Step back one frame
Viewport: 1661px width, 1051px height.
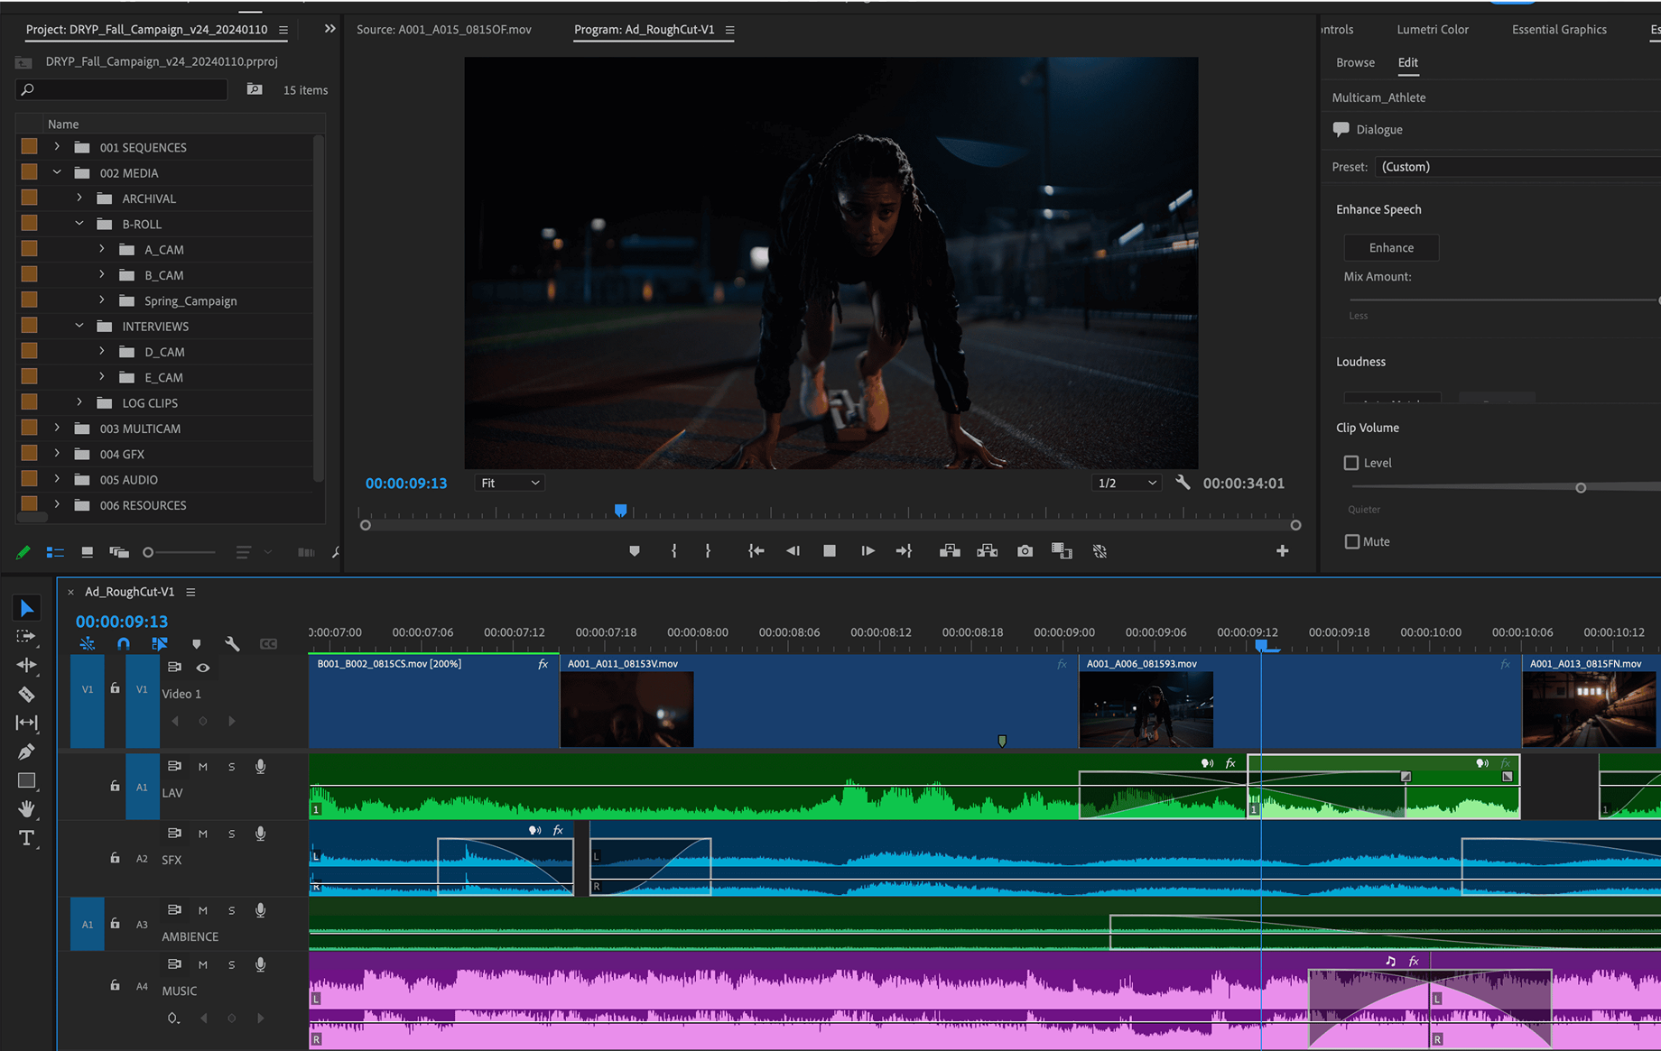point(793,551)
